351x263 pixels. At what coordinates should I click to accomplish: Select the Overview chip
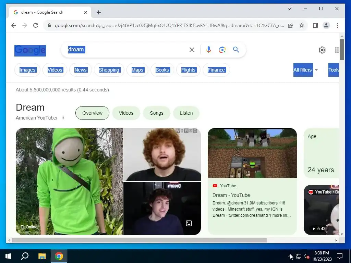point(92,113)
